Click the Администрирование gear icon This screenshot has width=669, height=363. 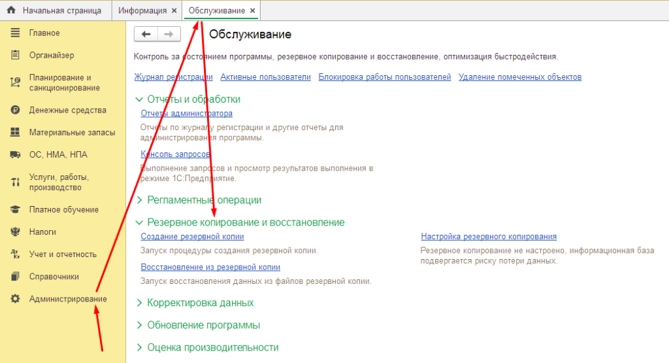(15, 298)
